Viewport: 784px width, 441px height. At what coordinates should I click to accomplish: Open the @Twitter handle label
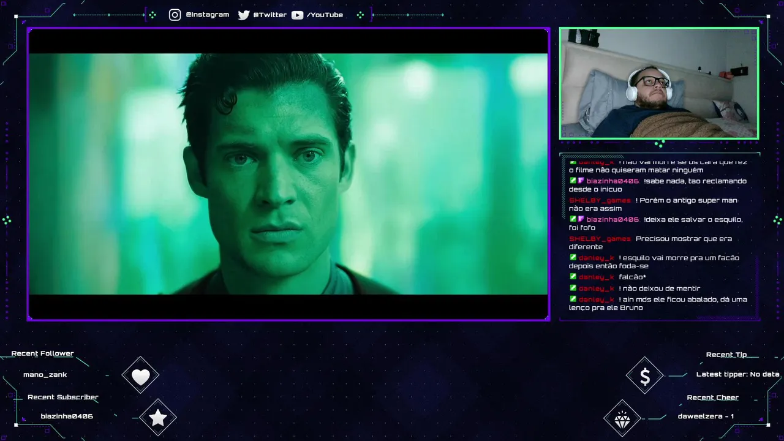point(270,15)
